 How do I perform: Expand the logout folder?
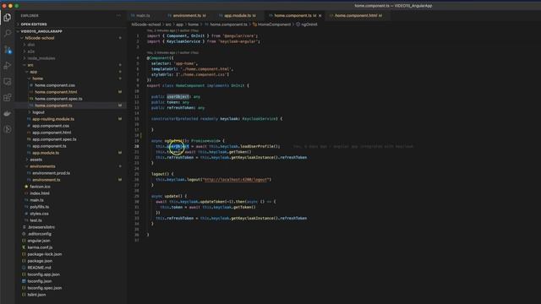(38, 112)
